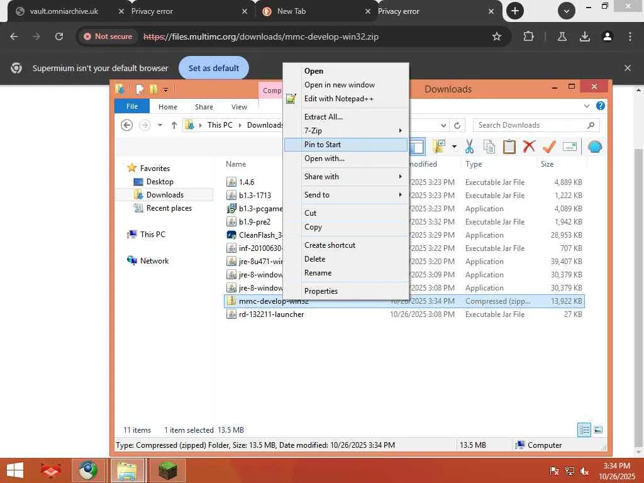The image size is (644, 483).
Task: Select Desktop under Favorites
Action: click(x=159, y=182)
